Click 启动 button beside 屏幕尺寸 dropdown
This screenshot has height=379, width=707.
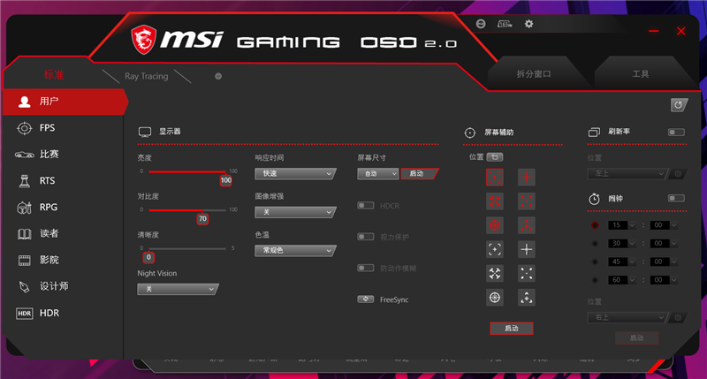(419, 173)
